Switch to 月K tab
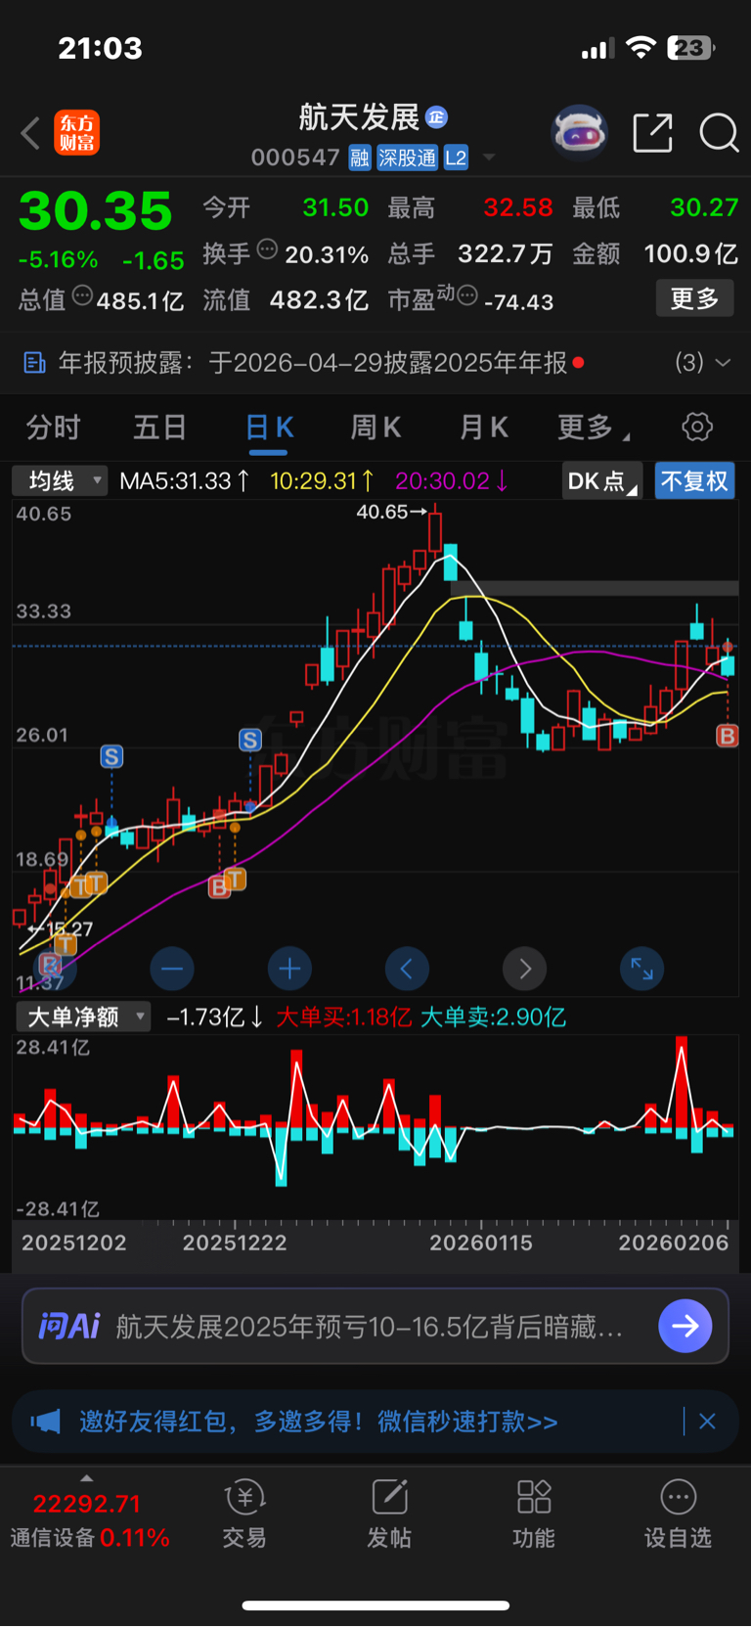The width and height of the screenshot is (751, 1627). tap(483, 428)
